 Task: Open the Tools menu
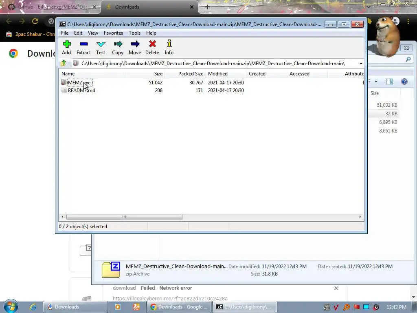pos(134,33)
